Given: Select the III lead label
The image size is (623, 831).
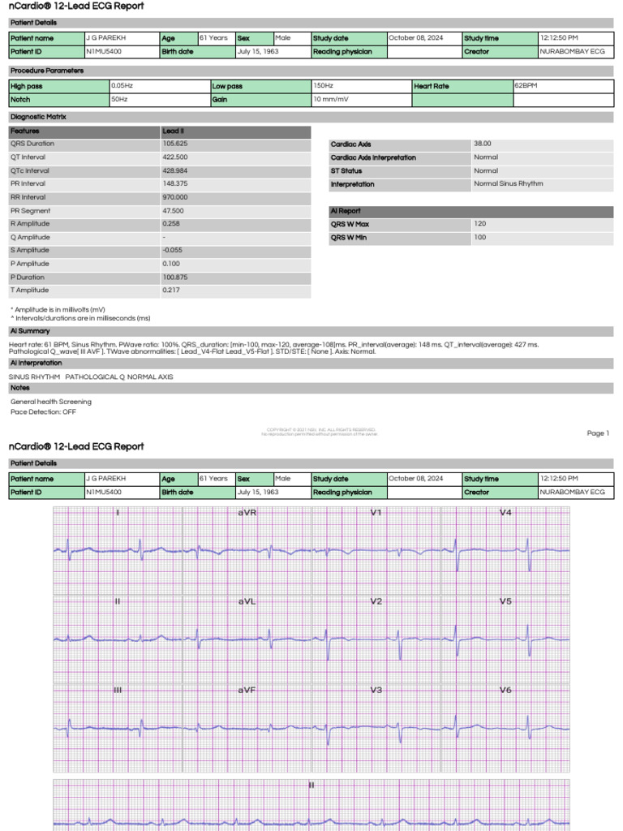Looking at the screenshot, I should tap(118, 690).
